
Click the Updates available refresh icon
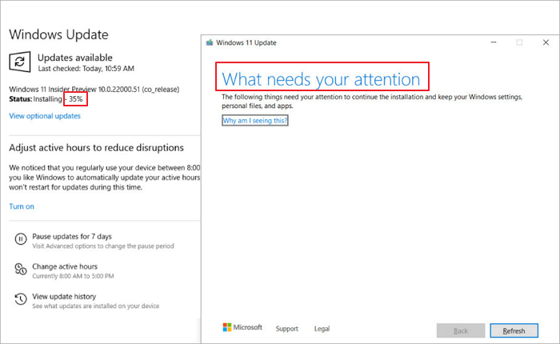tap(20, 62)
